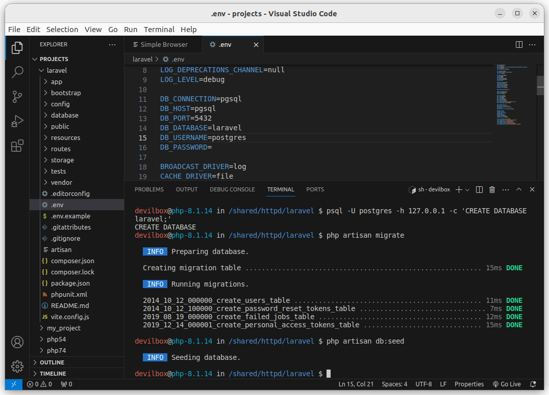Open the Source Control view
Screen dimensions: 549x395
[17, 96]
